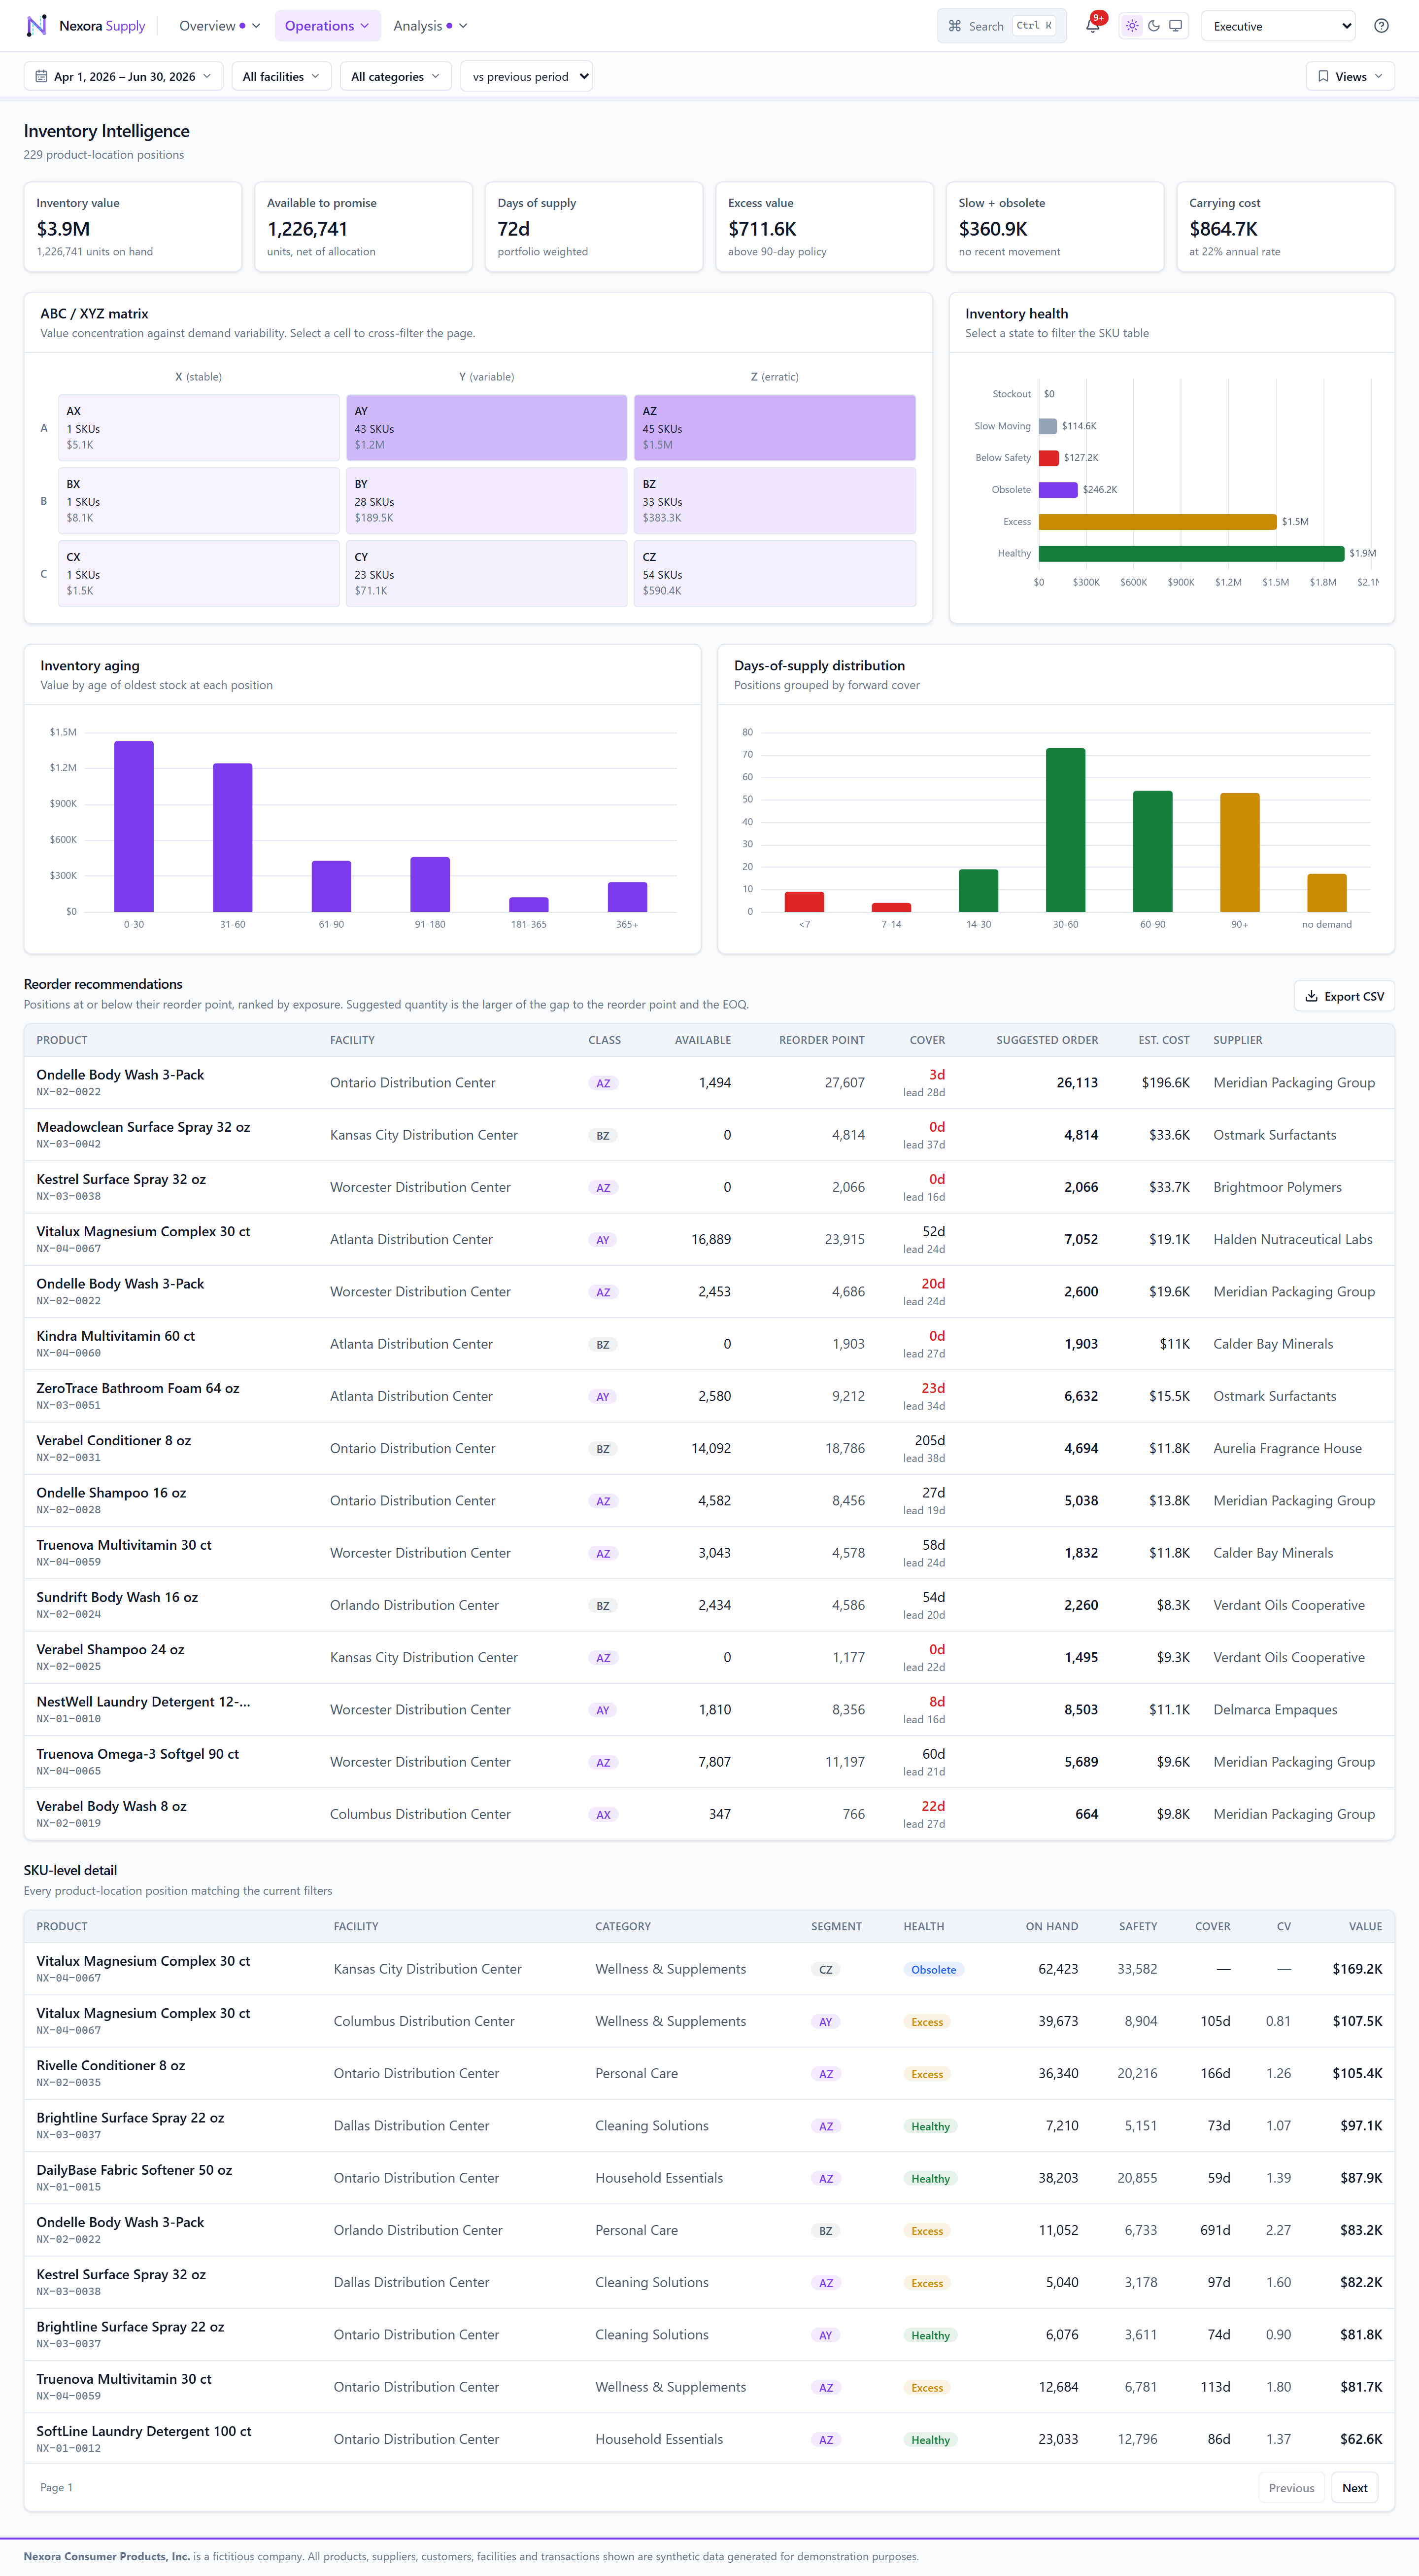Click the Ctrl K shortcut badge
Screen dimensions: 1419x2576
tap(1034, 26)
